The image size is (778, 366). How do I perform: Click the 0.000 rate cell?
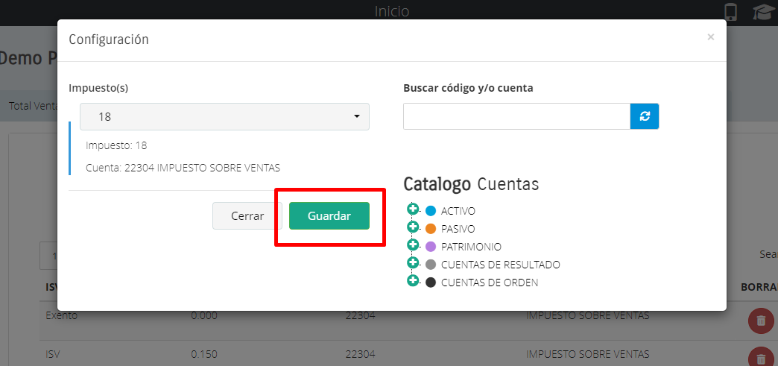(204, 315)
